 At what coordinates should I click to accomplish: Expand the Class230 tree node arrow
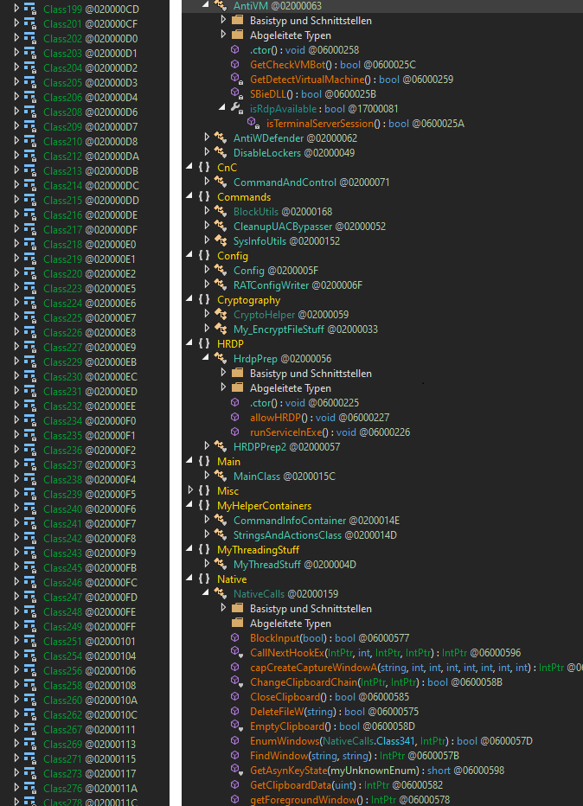click(16, 377)
